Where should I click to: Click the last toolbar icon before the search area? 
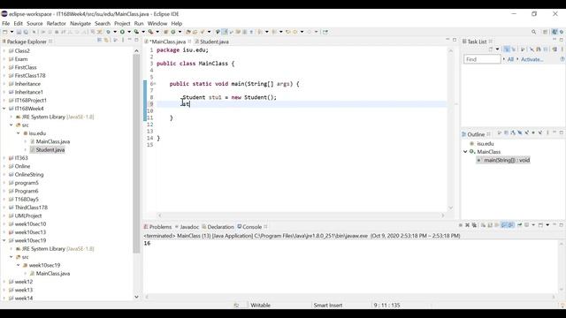[325, 32]
